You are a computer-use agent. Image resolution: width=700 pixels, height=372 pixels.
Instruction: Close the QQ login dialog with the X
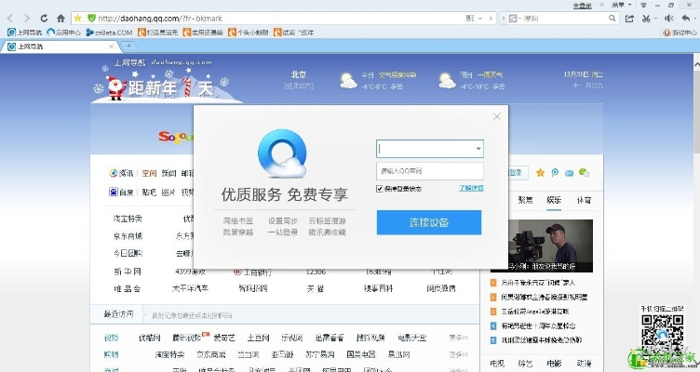[x=497, y=116]
